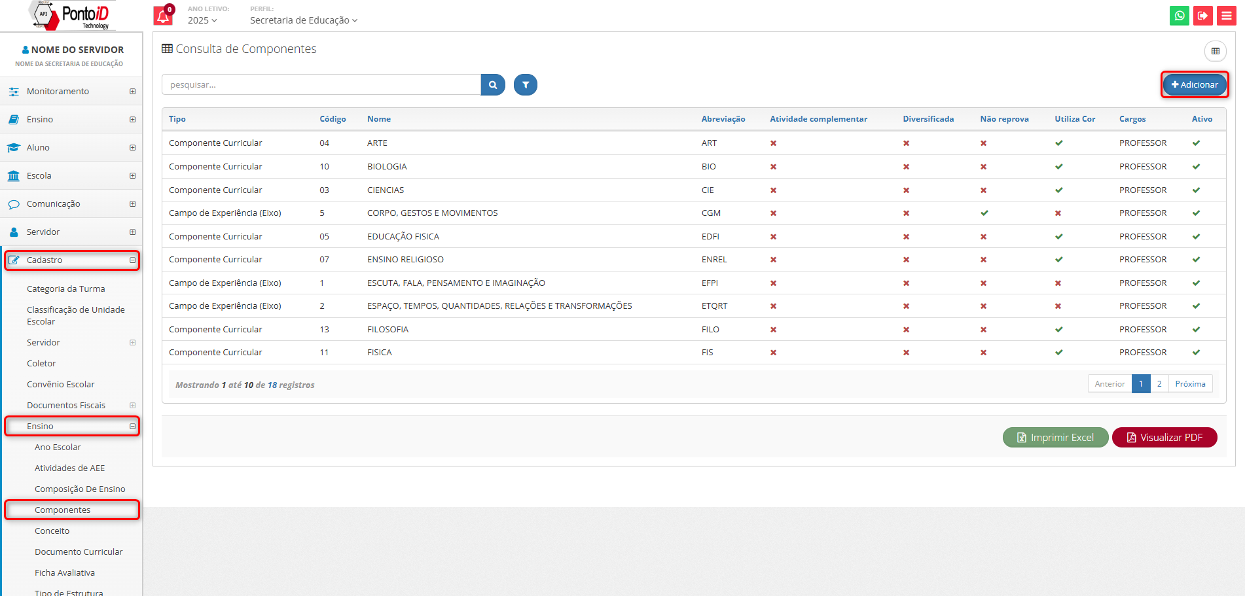Open Convênio Escolar menu item
1245x596 pixels.
[x=60, y=385]
